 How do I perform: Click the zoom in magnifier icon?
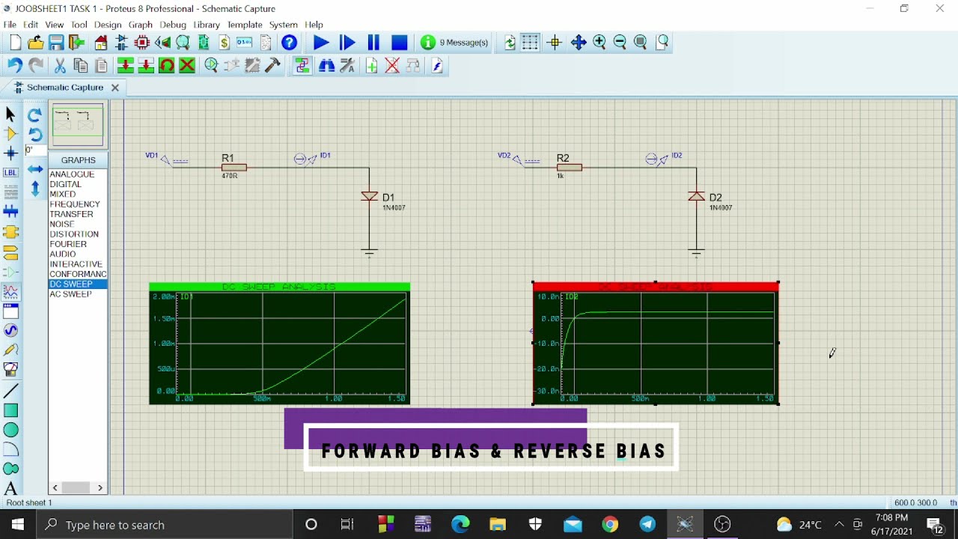click(x=599, y=43)
